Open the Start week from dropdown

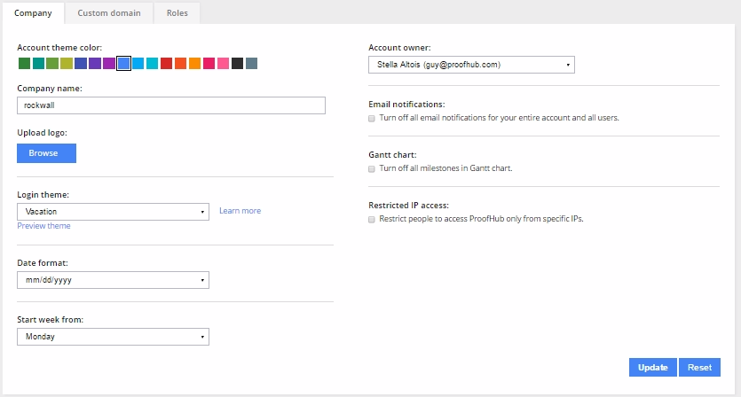point(113,337)
